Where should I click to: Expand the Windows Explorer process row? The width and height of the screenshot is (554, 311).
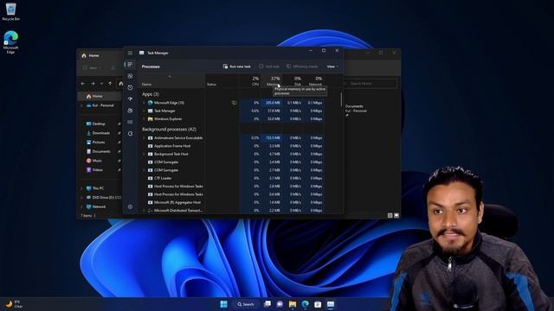144,119
